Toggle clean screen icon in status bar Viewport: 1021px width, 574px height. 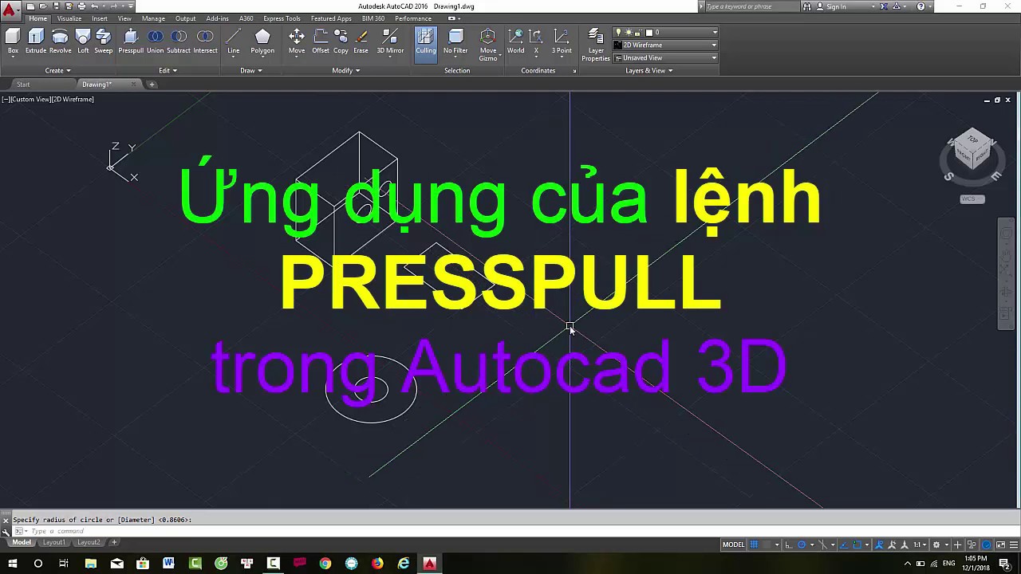(x=1000, y=545)
